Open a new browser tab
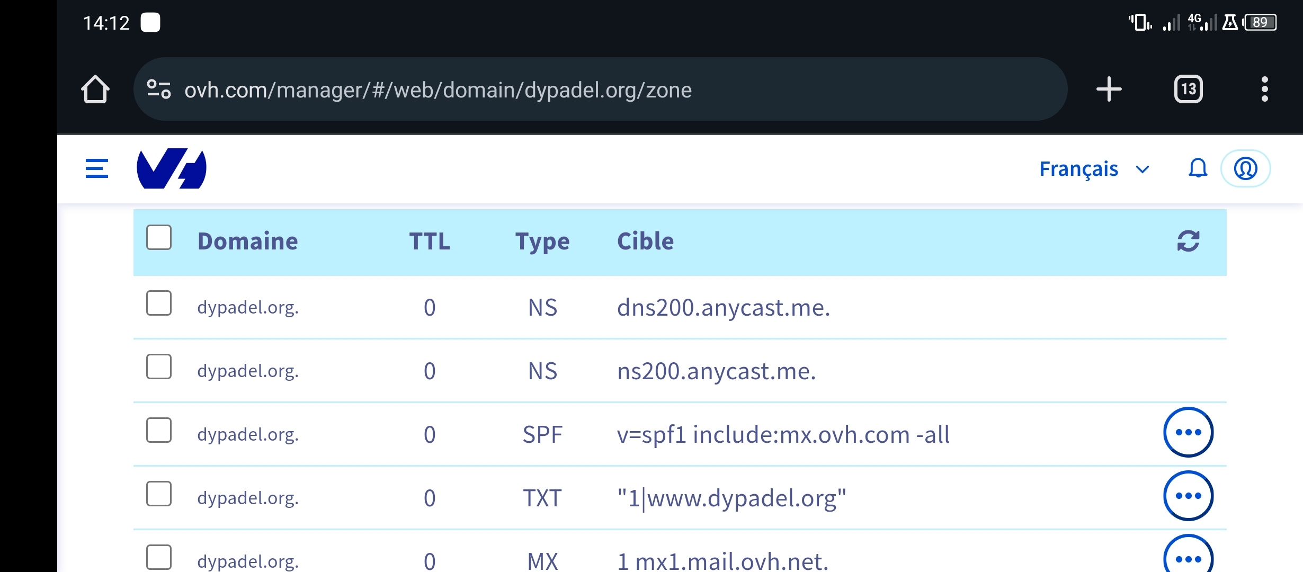This screenshot has width=1303, height=572. click(1109, 89)
